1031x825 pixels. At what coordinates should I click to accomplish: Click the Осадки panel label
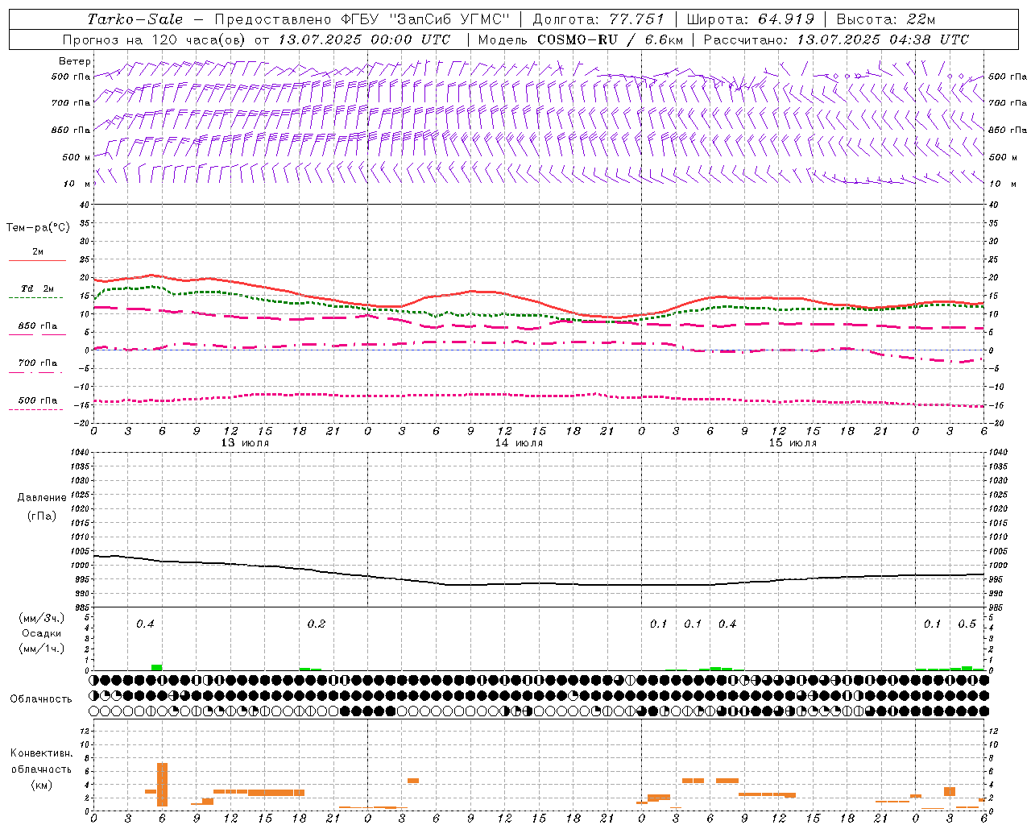coord(42,633)
